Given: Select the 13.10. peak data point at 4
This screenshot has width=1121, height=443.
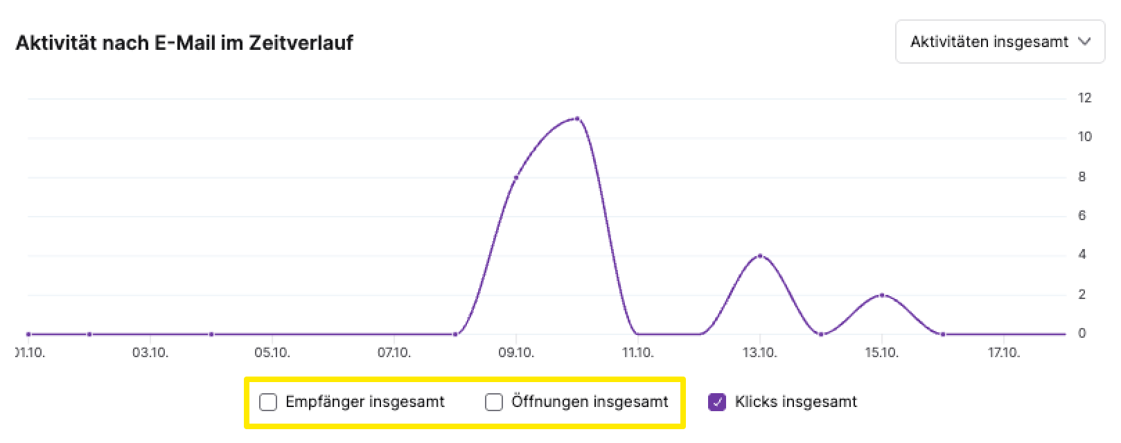Looking at the screenshot, I should point(760,256).
